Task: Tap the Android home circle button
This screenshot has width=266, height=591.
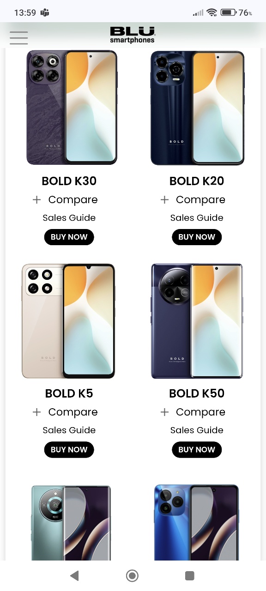Action: tap(133, 575)
